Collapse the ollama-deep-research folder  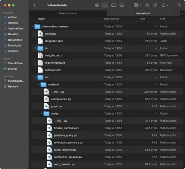pos(32,27)
